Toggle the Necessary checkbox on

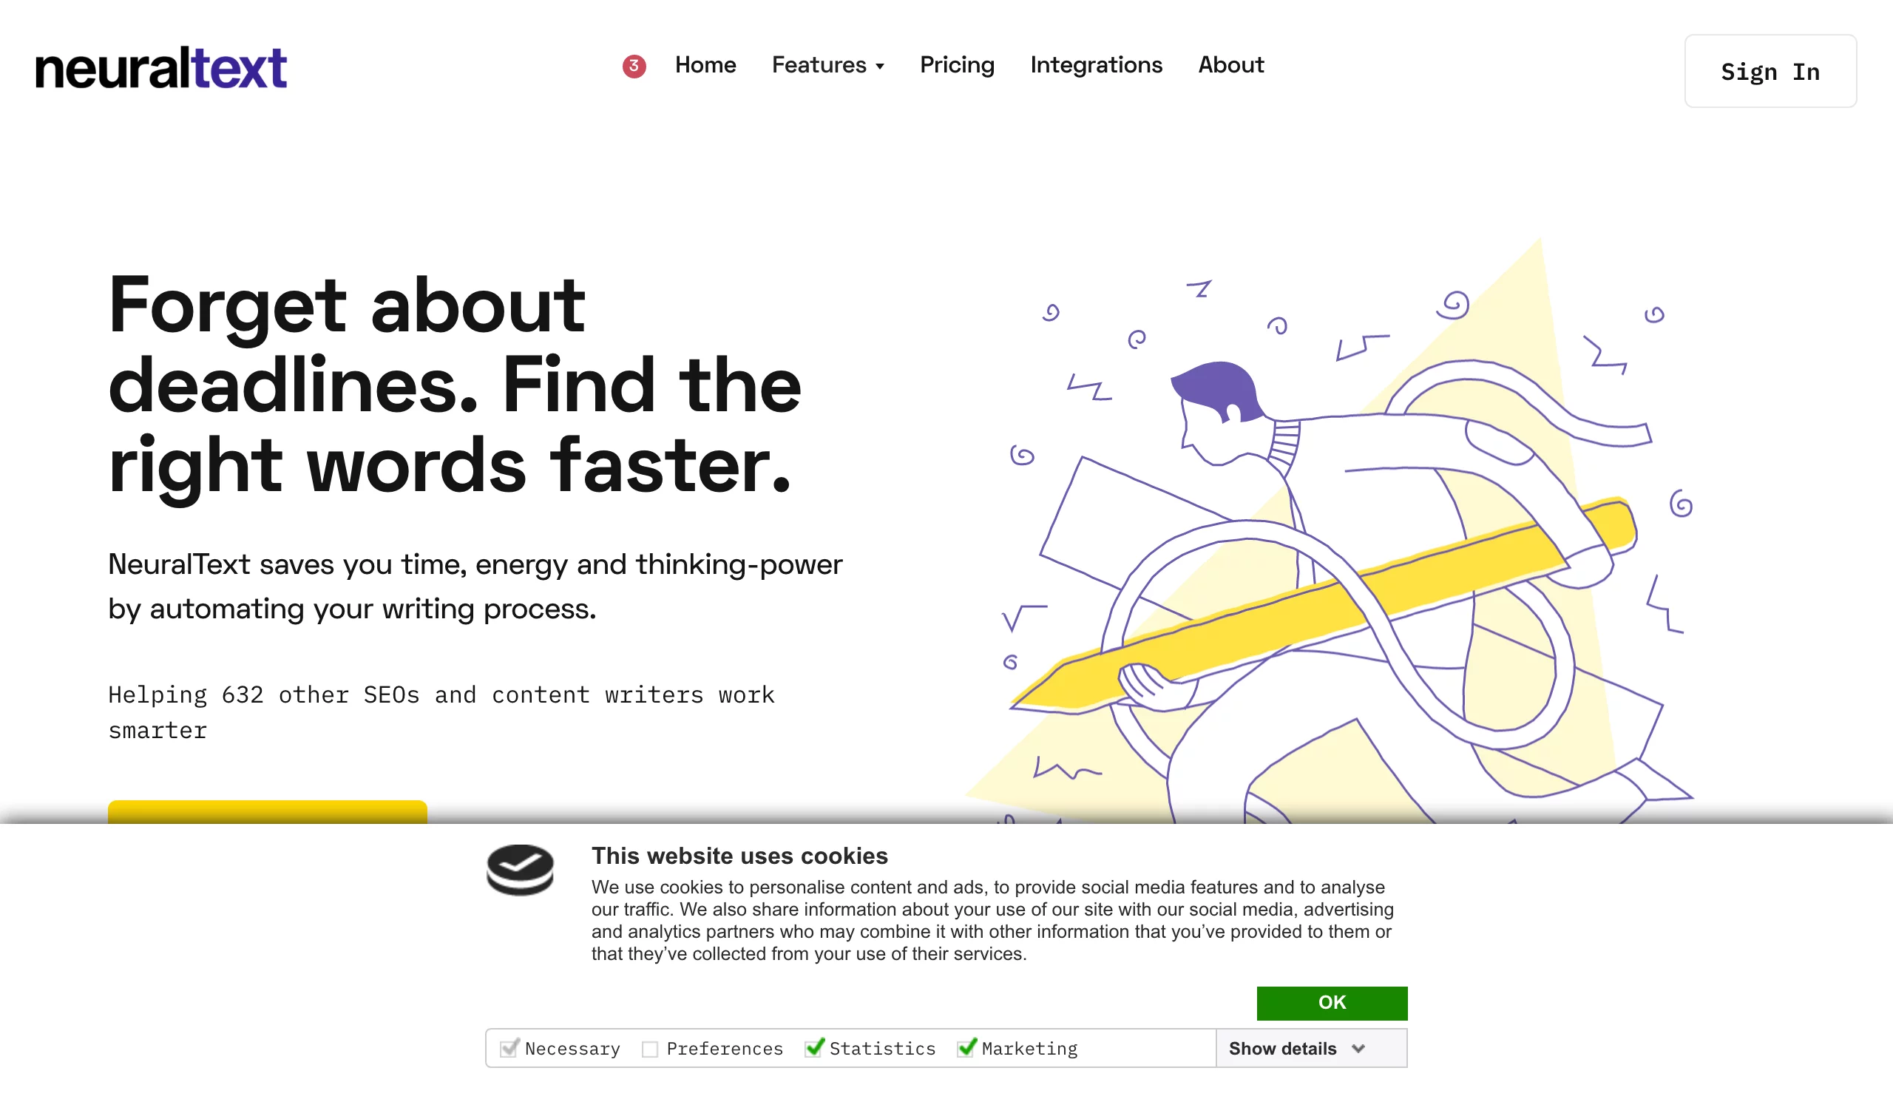tap(510, 1048)
